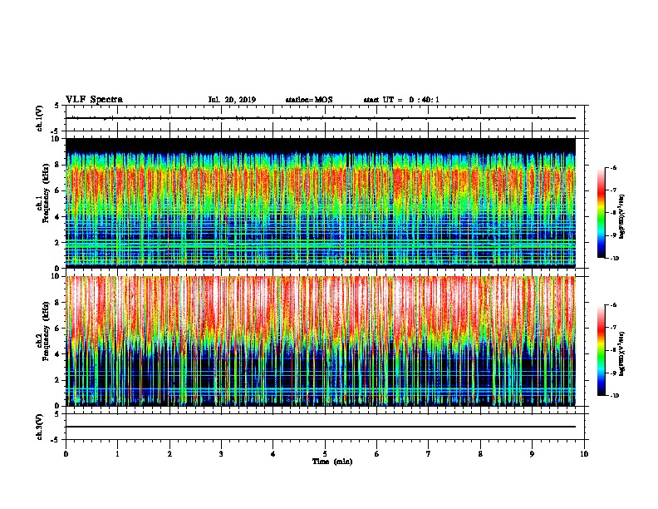This screenshot has height=509, width=658.
Task: Click time axis tick label "5"
Action: pos(325,454)
